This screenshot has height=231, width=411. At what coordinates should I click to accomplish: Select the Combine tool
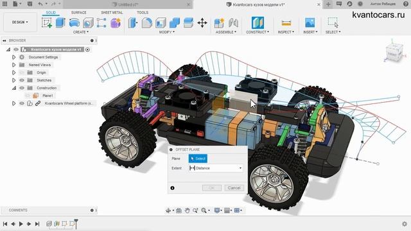click(175, 23)
